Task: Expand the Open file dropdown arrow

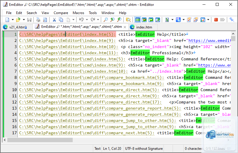Action: (24, 20)
